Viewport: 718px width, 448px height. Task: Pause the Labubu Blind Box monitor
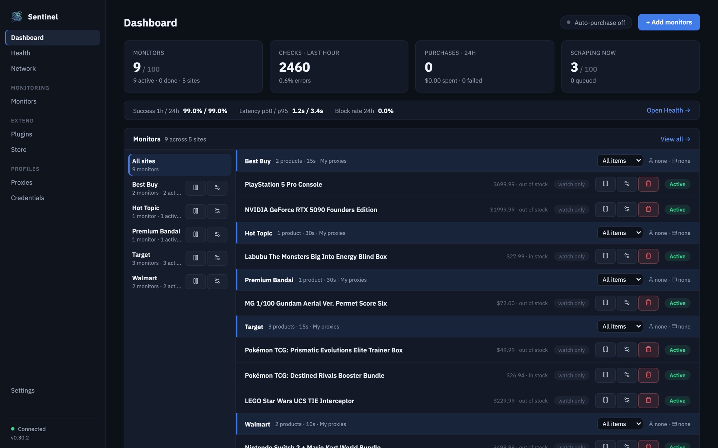tap(605, 256)
